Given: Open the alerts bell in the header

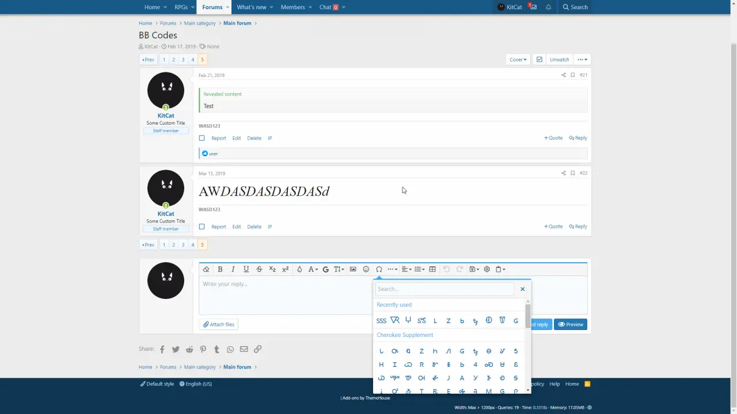Looking at the screenshot, I should 548,7.
